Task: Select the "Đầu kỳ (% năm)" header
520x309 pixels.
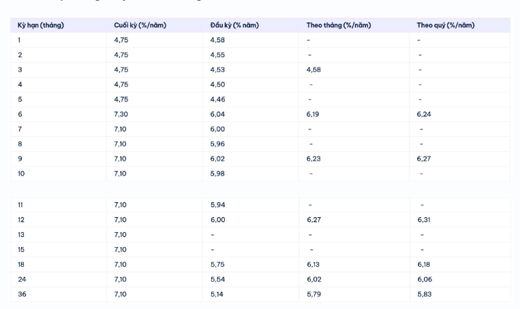Action: [x=234, y=25]
